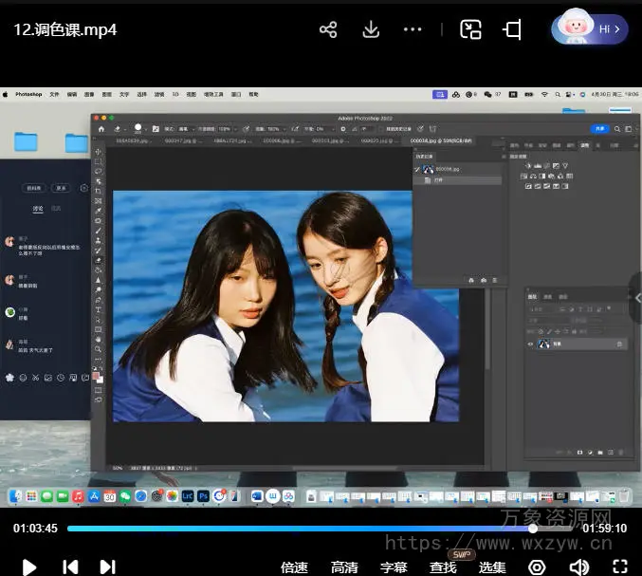Click the crop/screenshot icon in the header

(513, 29)
